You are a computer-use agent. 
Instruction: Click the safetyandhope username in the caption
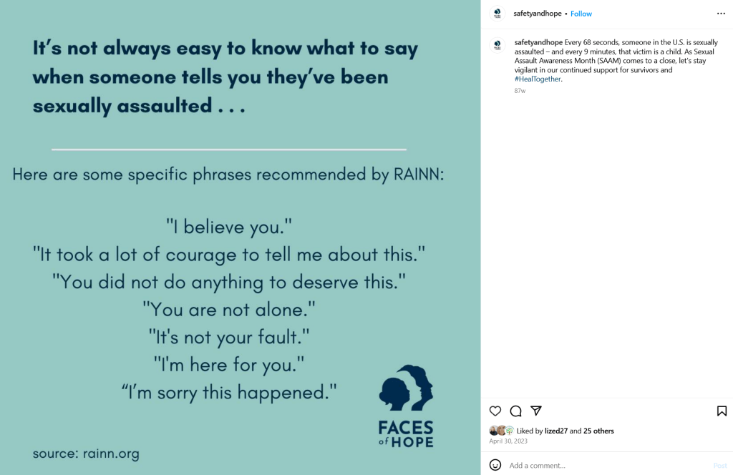click(538, 43)
